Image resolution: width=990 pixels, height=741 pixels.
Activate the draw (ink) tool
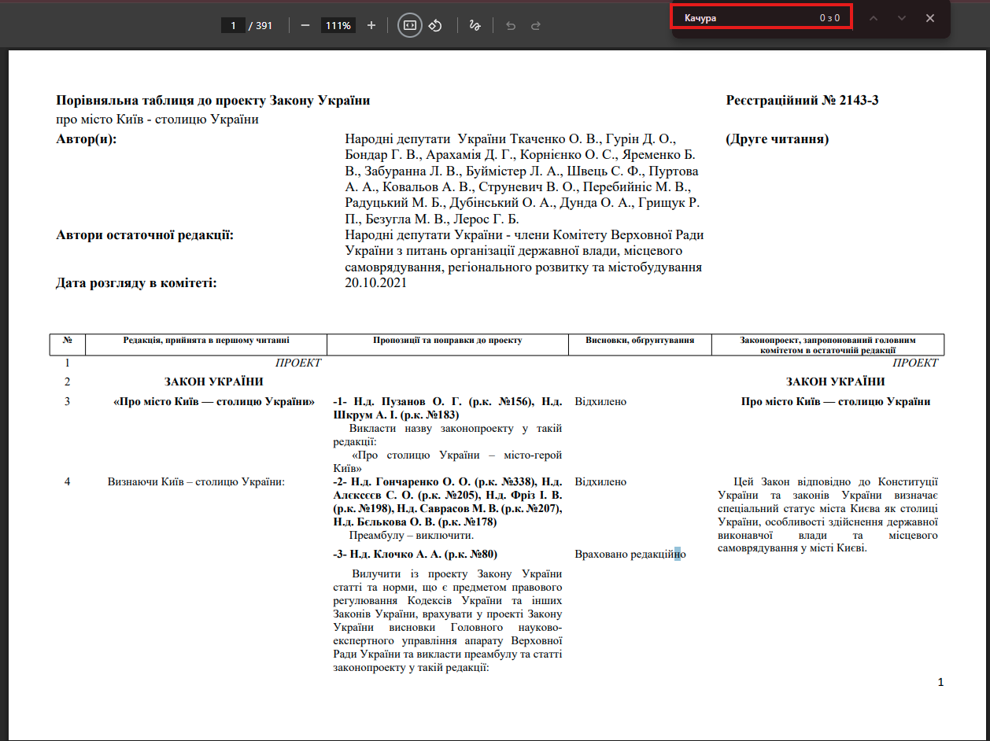[x=475, y=25]
